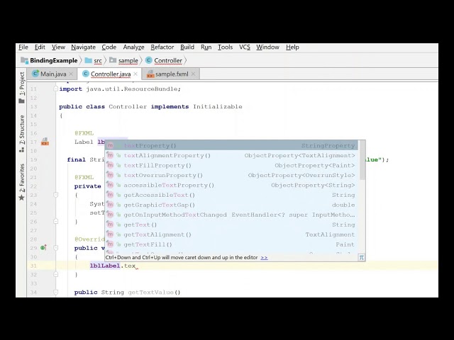Screen dimensions: 454x340
Task: Click fold end marker on line 32
Action: point(55,274)
